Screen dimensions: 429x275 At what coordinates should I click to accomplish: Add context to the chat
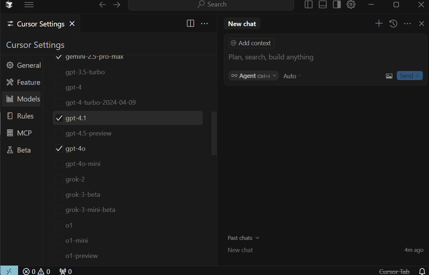[251, 43]
